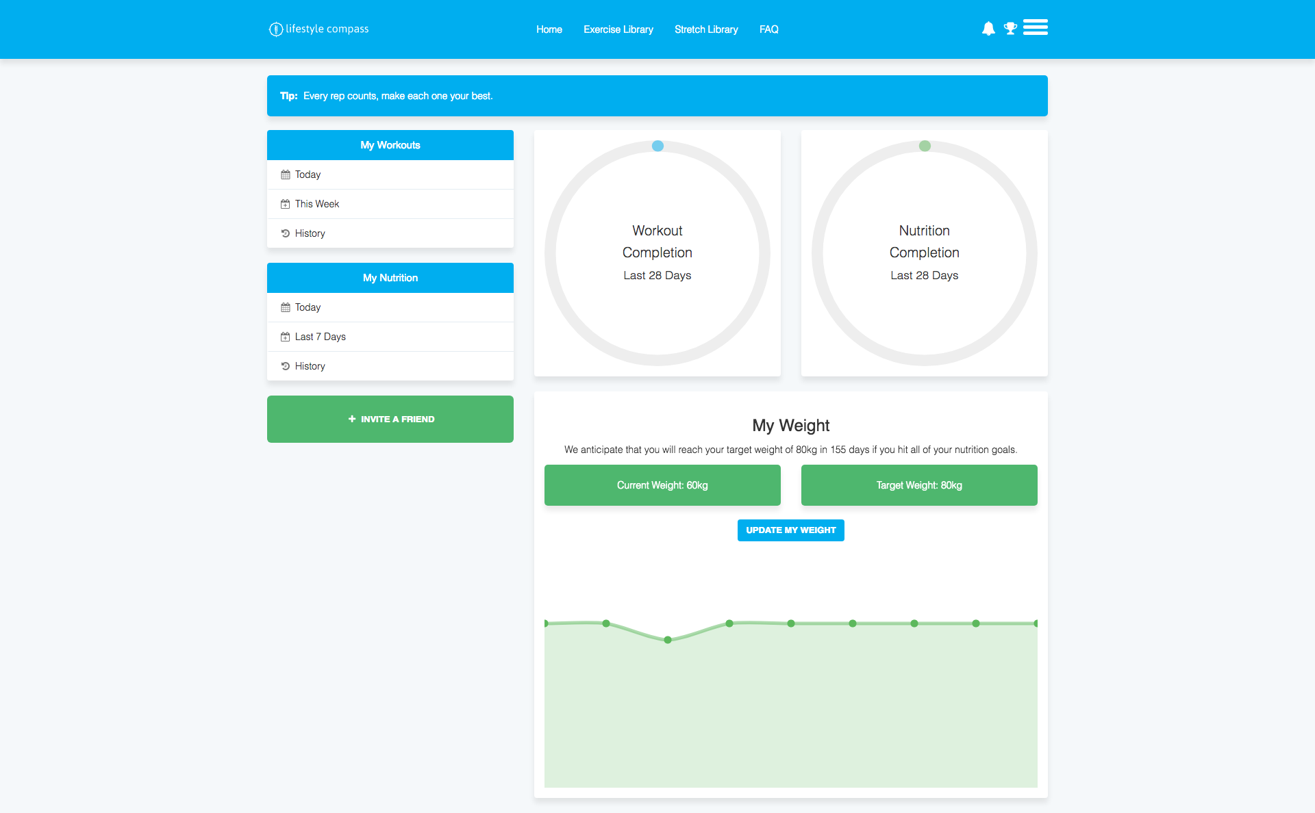
Task: Open the Exercise Library page
Action: (x=618, y=29)
